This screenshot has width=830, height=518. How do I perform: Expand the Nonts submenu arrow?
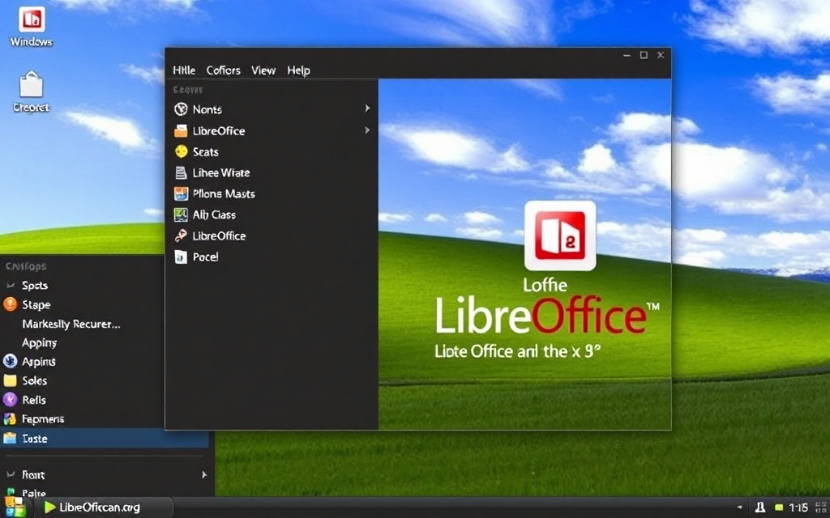pos(367,108)
